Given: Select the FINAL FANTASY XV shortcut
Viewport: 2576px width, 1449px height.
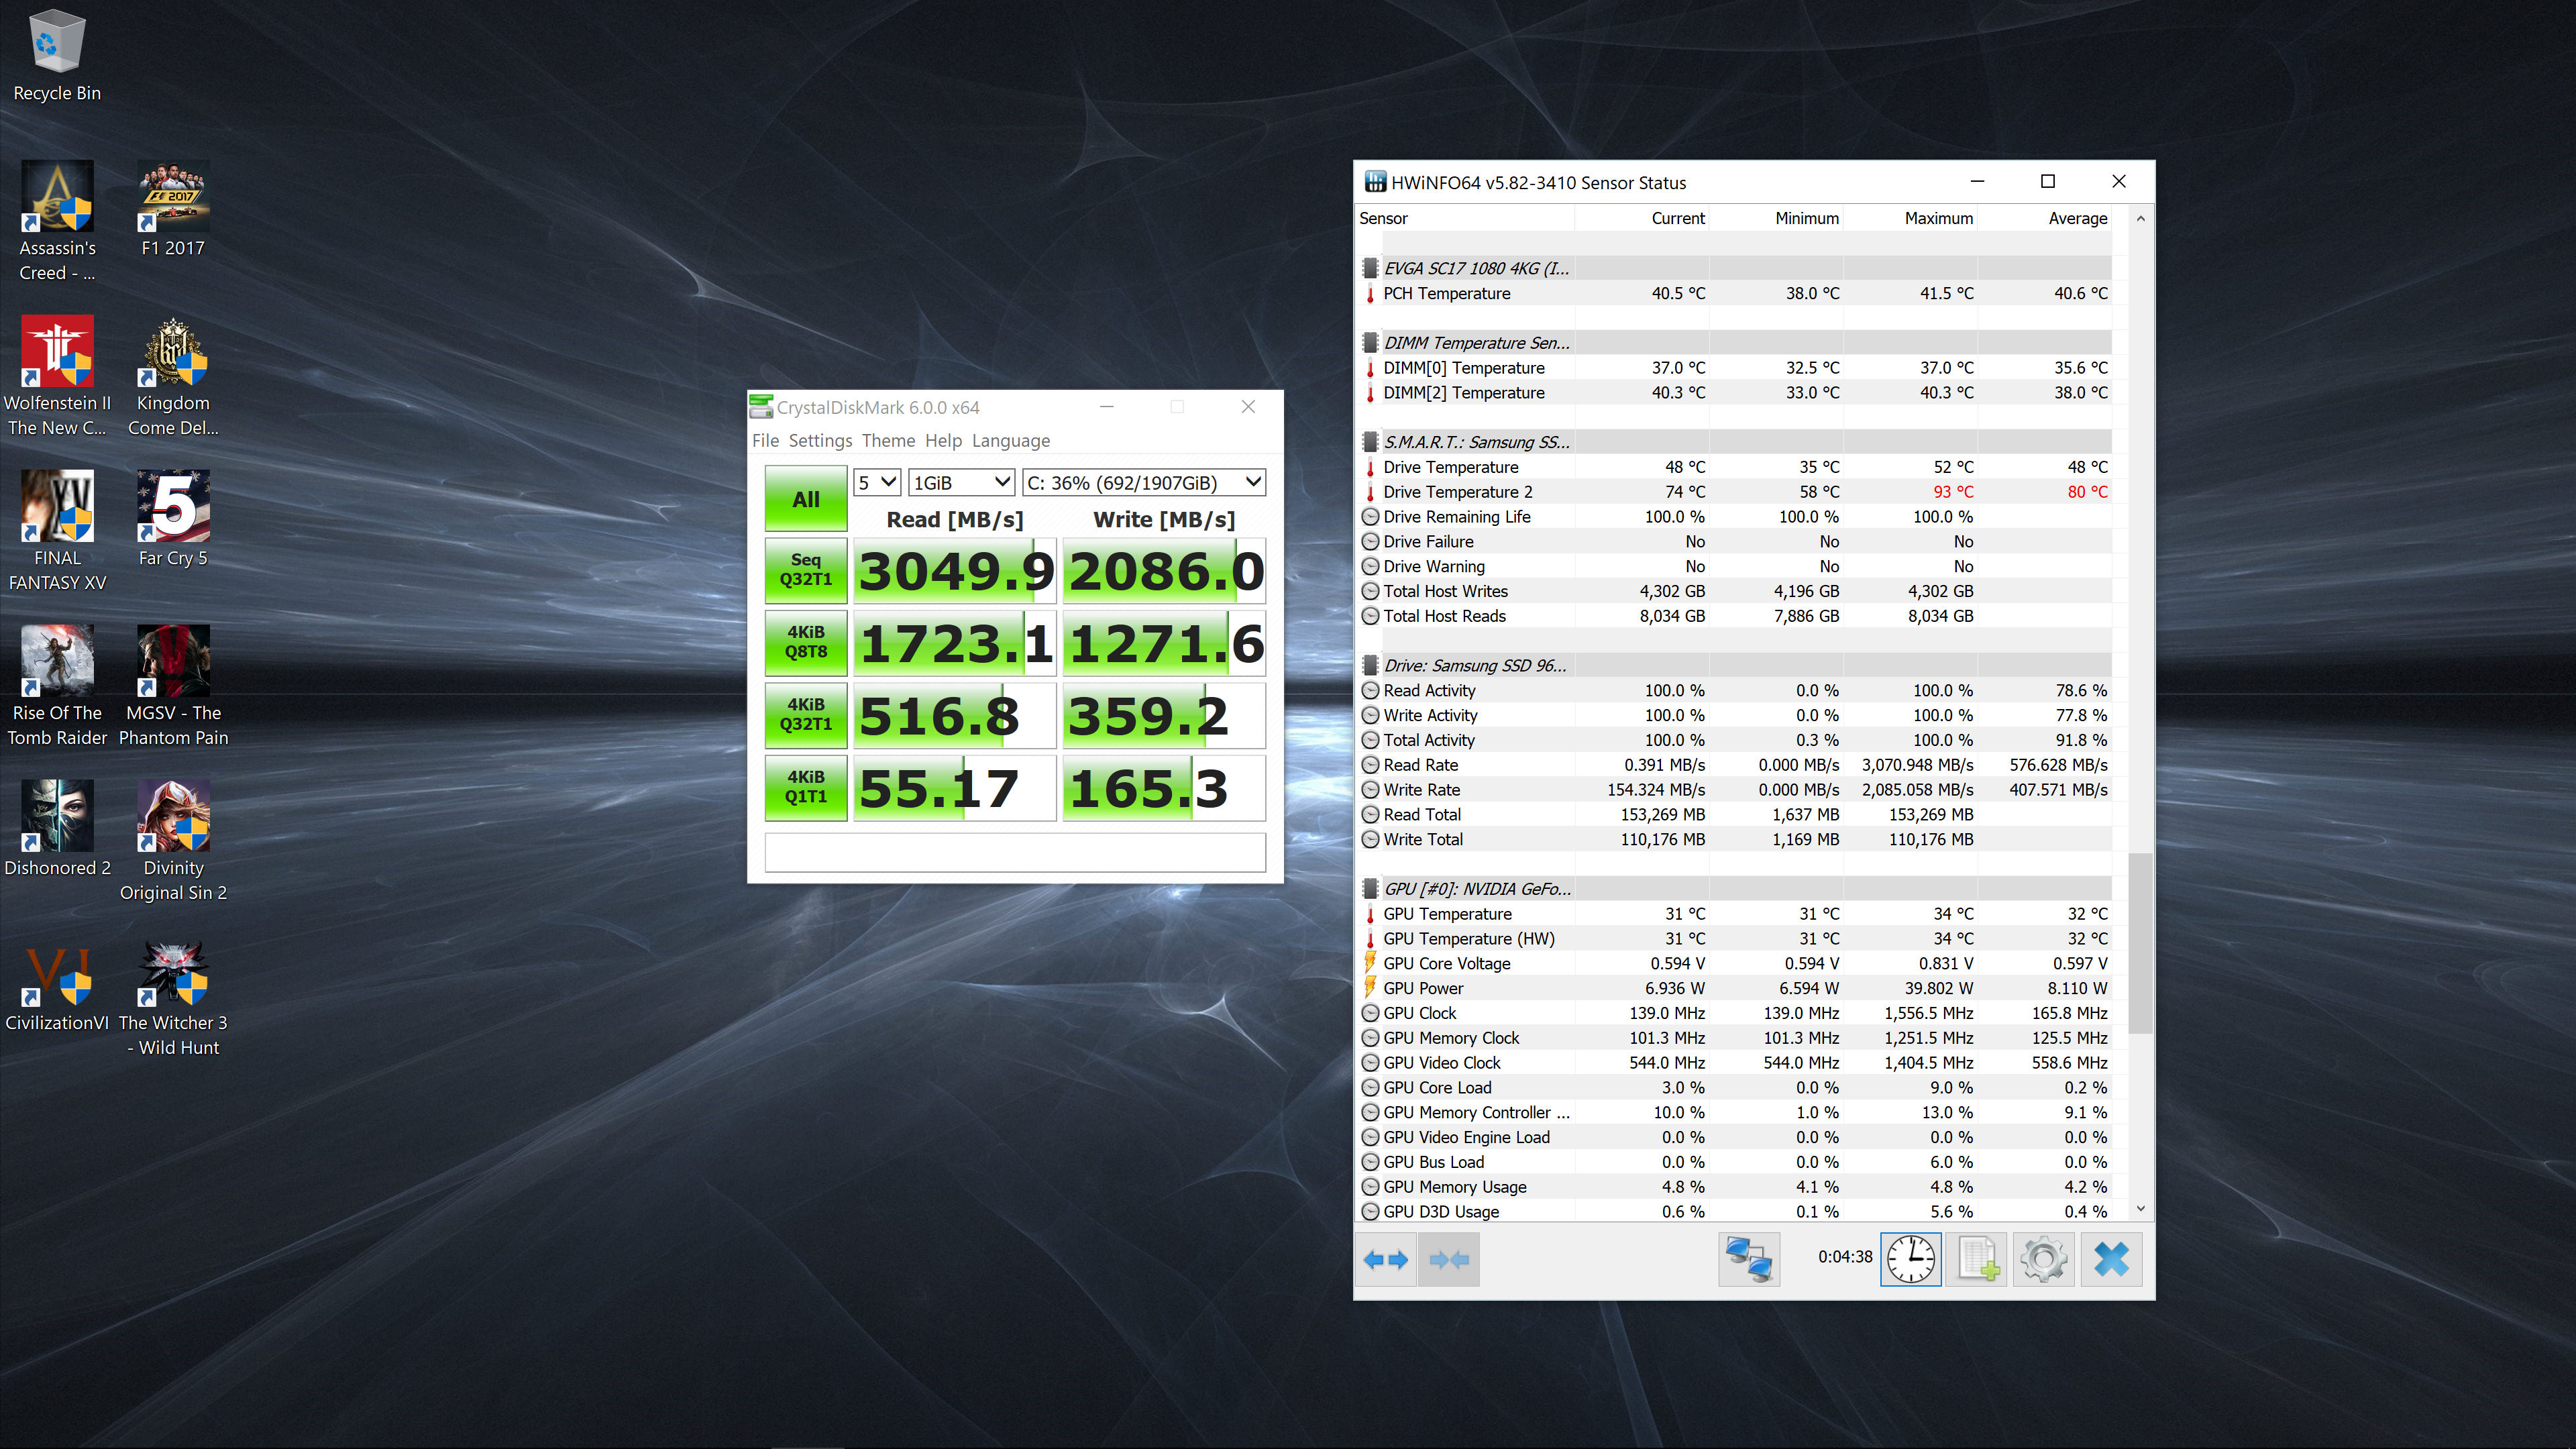Looking at the screenshot, I should [57, 531].
